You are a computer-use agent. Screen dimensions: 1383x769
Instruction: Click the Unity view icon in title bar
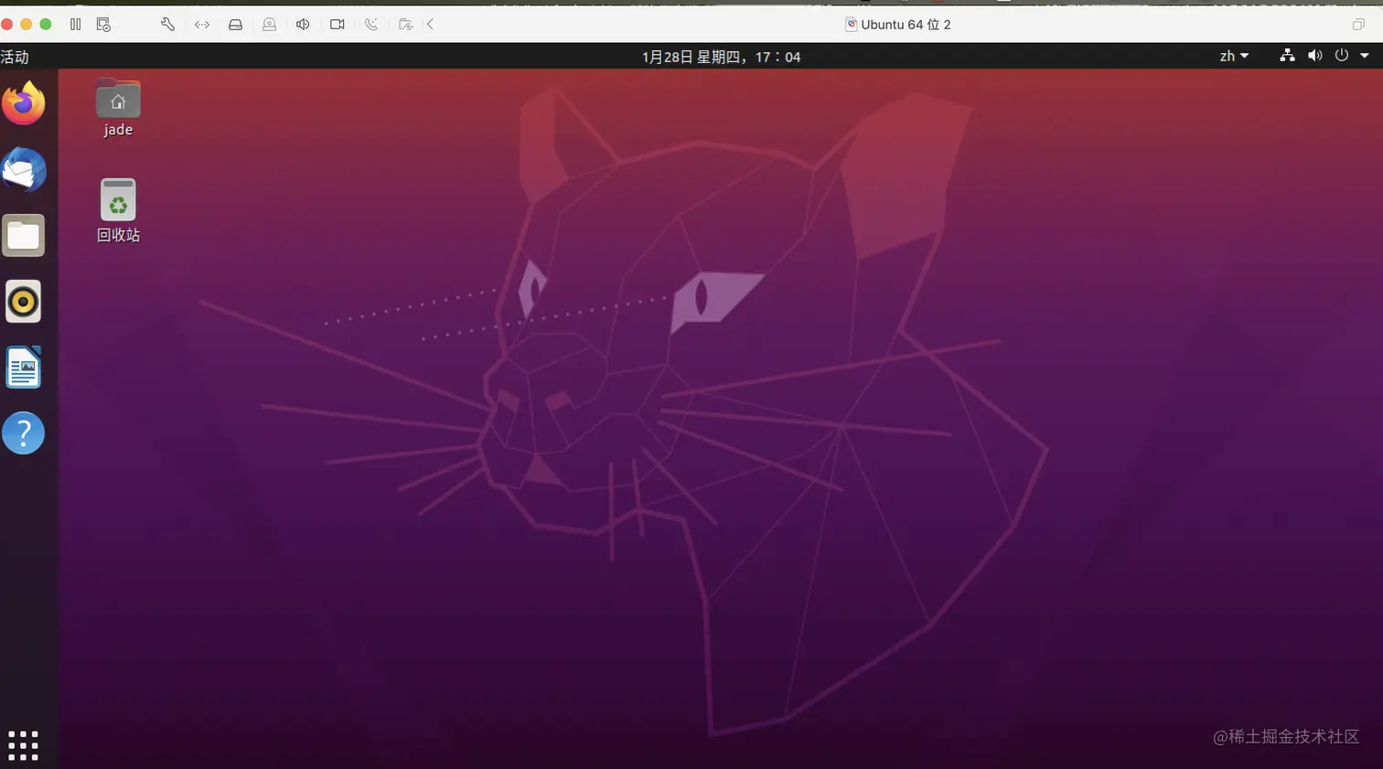coord(1358,25)
